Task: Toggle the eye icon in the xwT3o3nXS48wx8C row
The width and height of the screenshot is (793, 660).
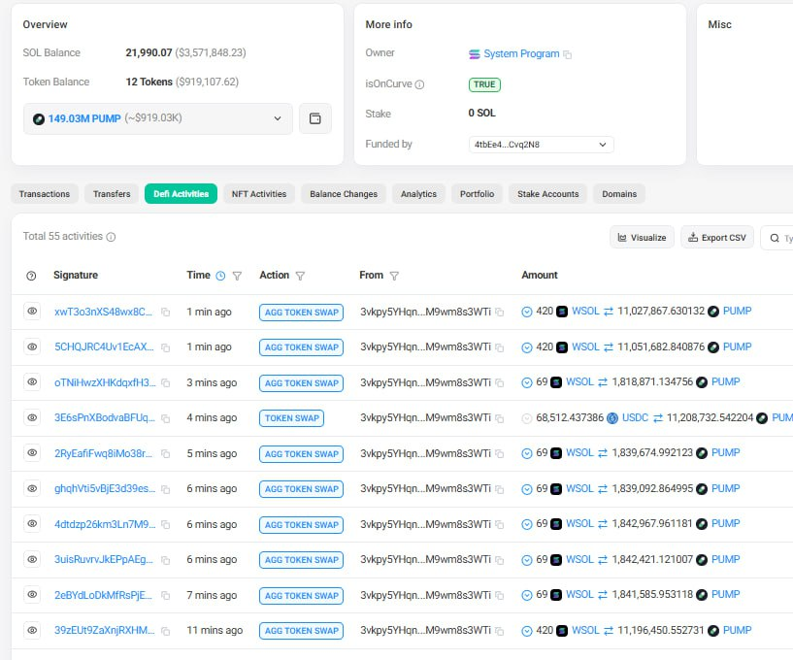Action: click(32, 311)
